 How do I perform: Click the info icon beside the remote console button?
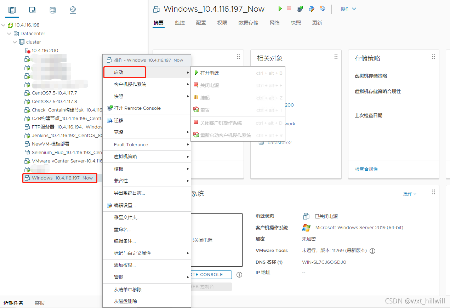click(239, 275)
